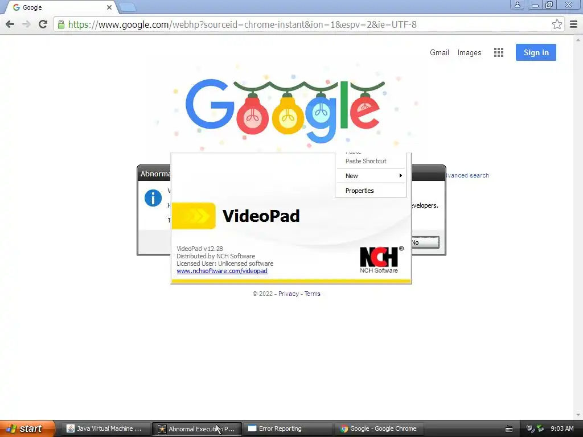
Task: Click the Paste Shortcut context menu entry
Action: pyautogui.click(x=366, y=161)
